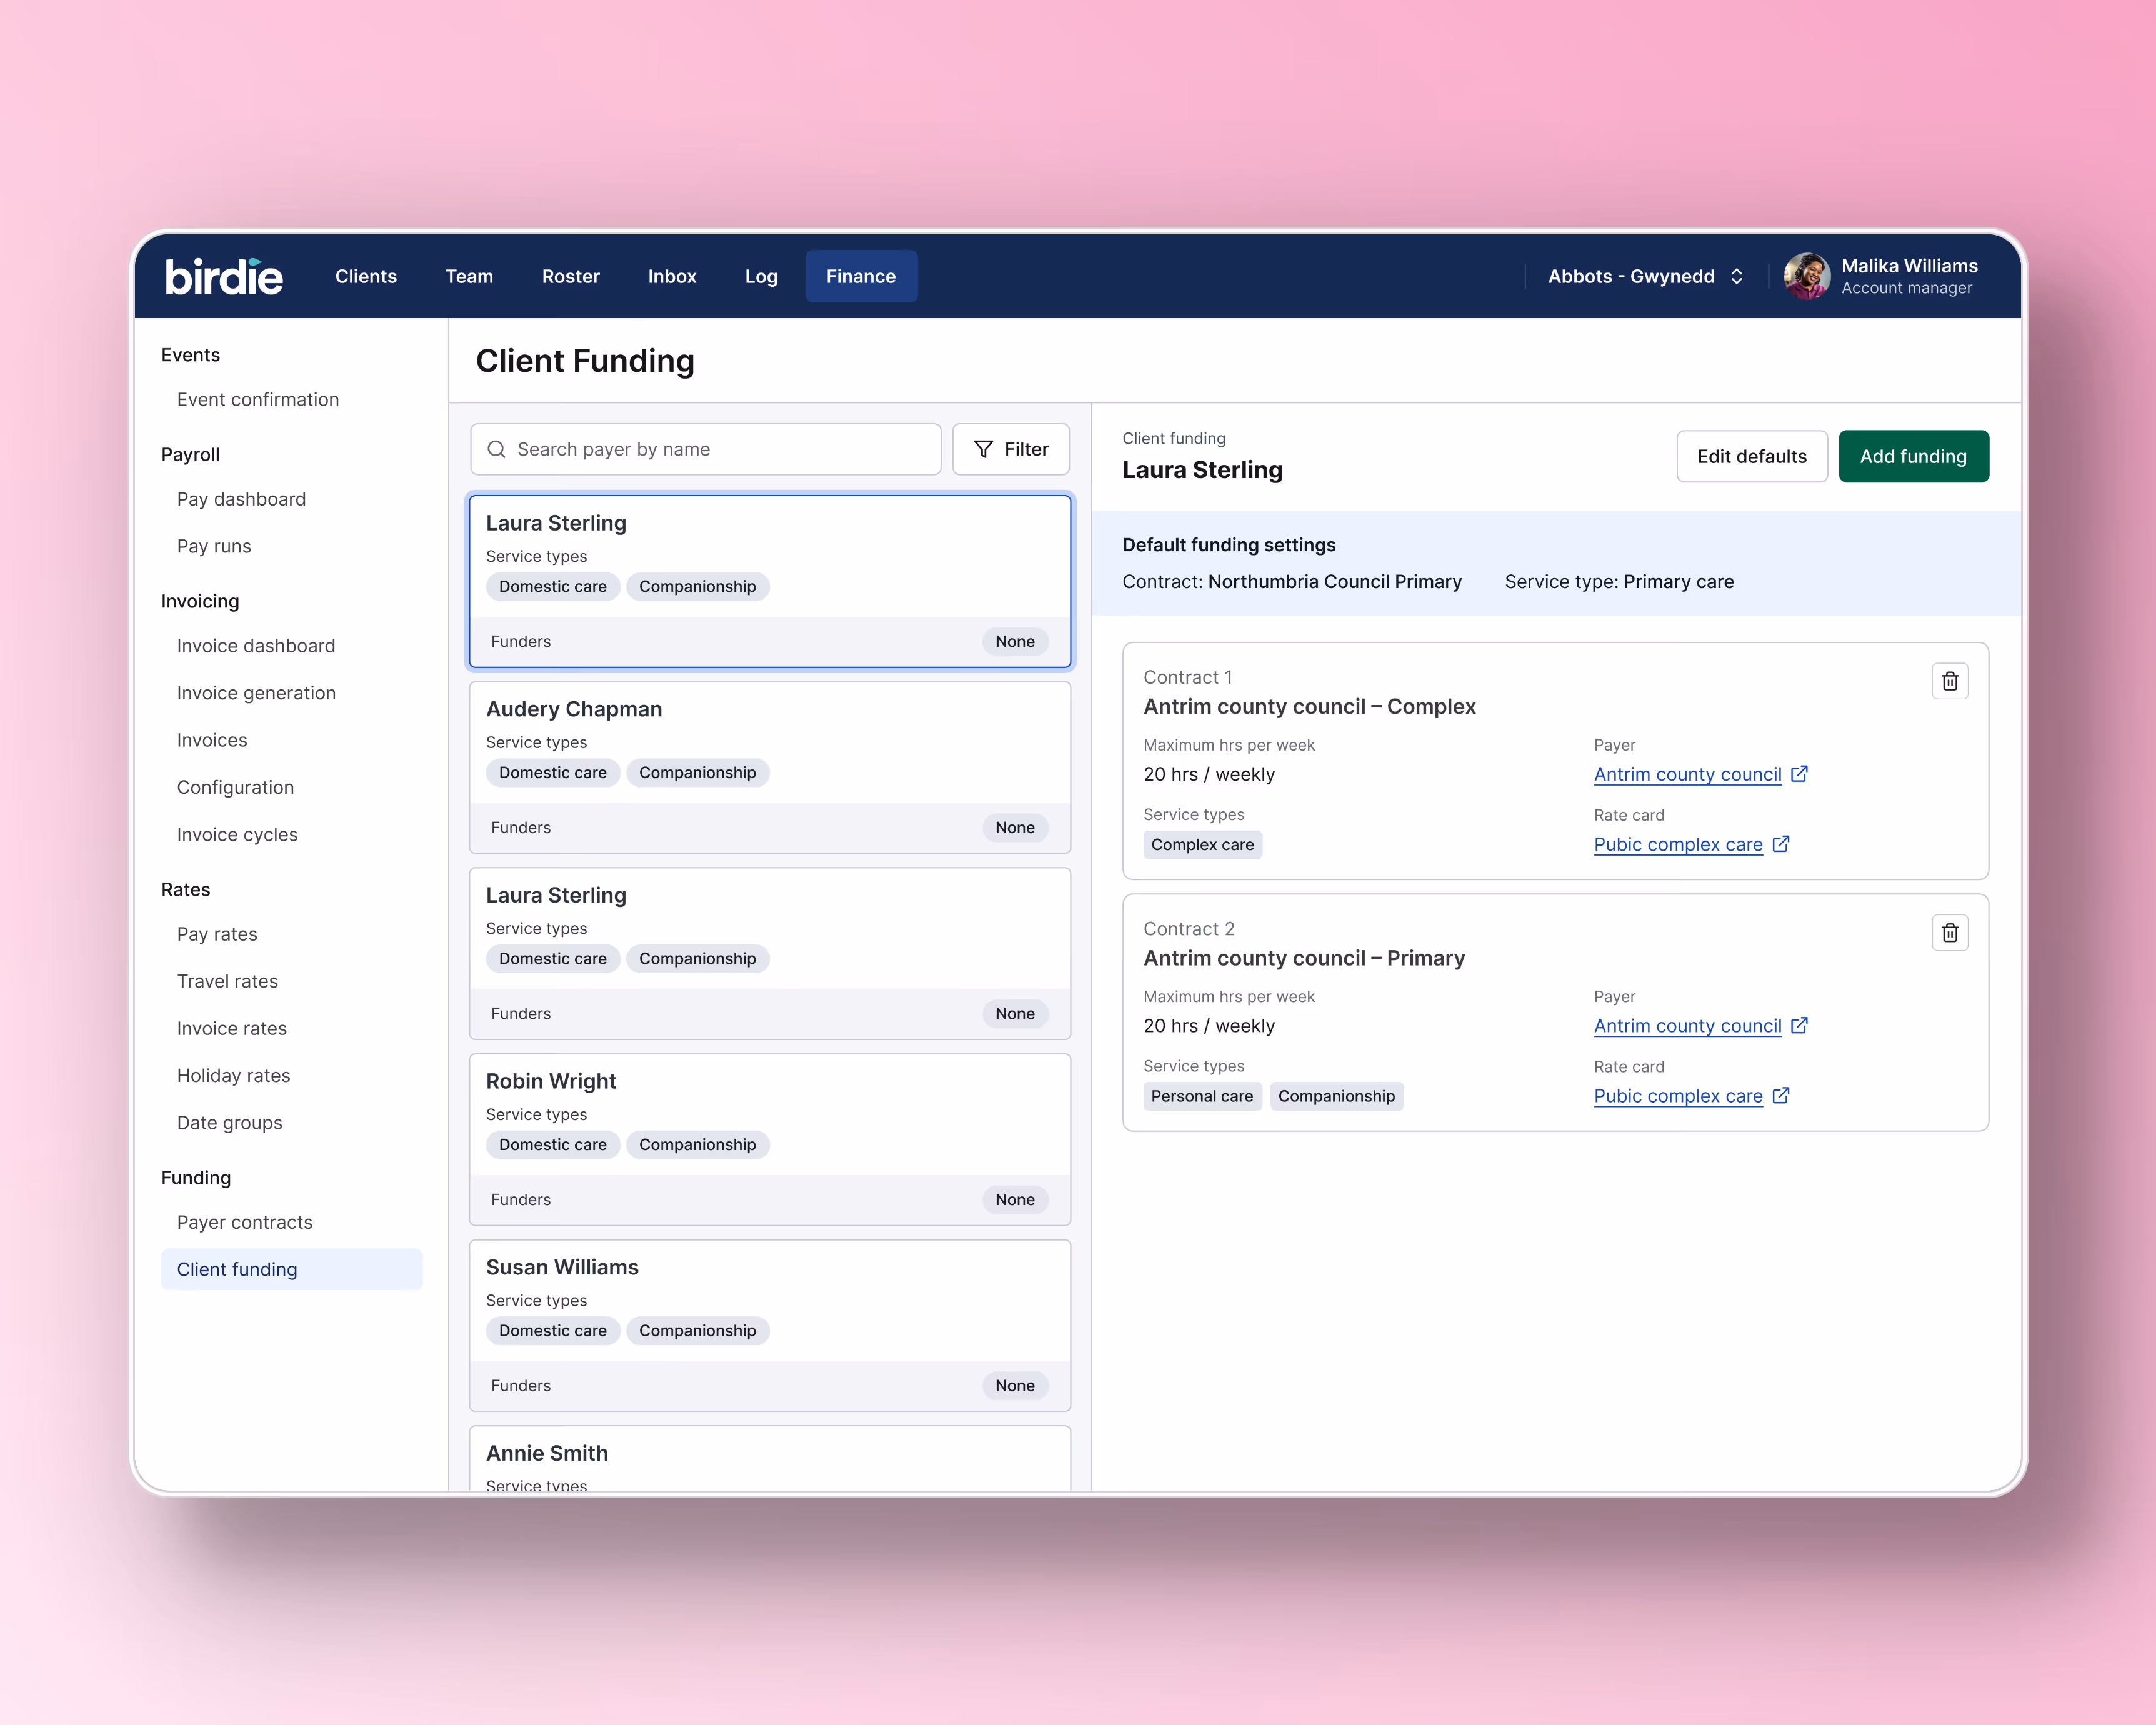Open Antrim county council link in Contract 2
2156x1725 pixels.
tap(1687, 1025)
